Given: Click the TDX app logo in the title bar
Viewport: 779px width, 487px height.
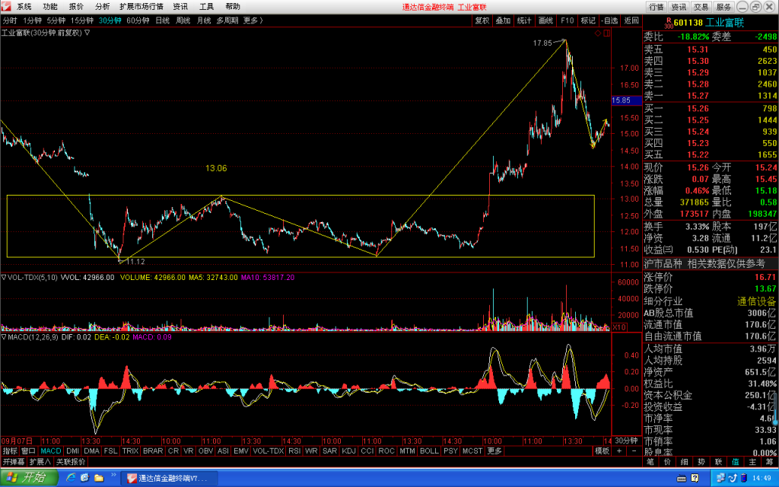Looking at the screenshot, I should 5,6.
